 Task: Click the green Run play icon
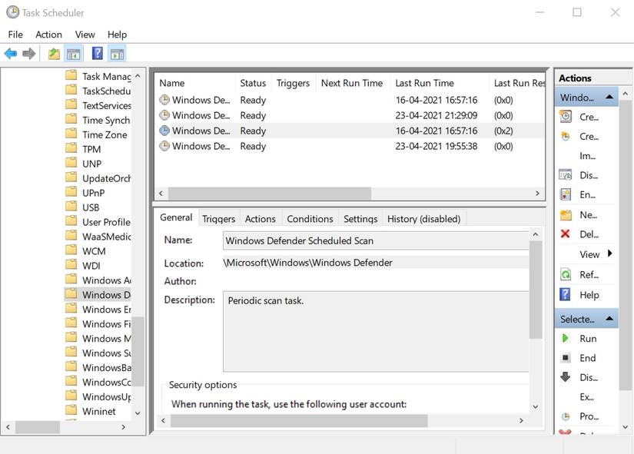[566, 338]
